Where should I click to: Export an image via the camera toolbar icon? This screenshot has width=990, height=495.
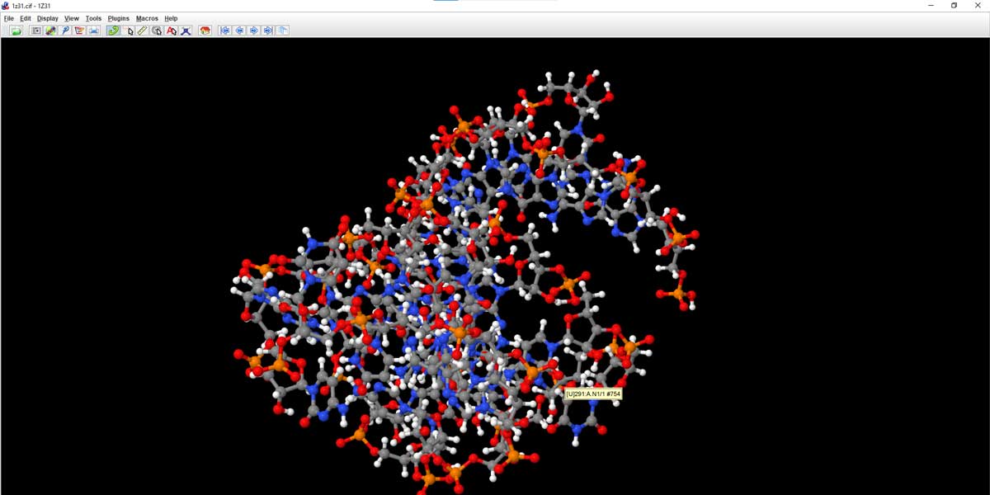point(35,30)
